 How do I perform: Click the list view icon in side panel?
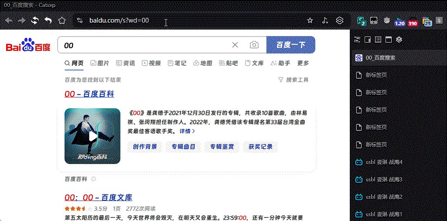tap(378, 40)
